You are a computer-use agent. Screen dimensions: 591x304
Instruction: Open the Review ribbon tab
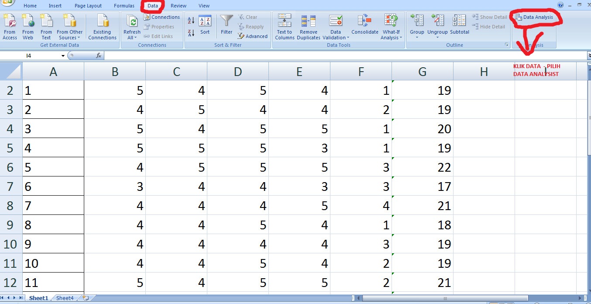[x=179, y=6]
